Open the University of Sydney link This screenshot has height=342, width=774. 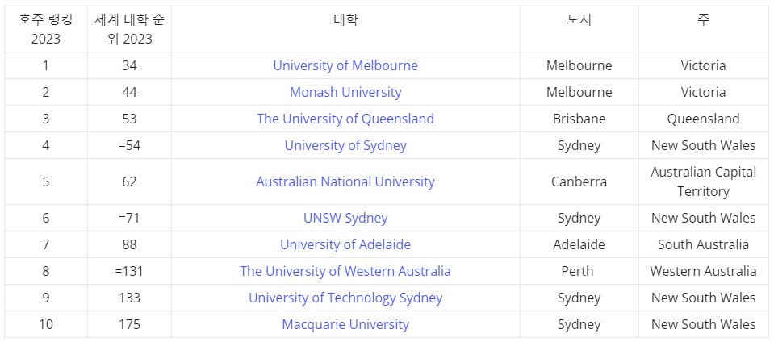pos(345,145)
